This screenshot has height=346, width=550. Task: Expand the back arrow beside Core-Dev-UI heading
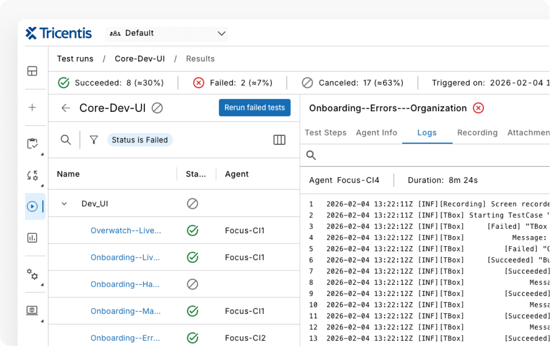click(66, 108)
